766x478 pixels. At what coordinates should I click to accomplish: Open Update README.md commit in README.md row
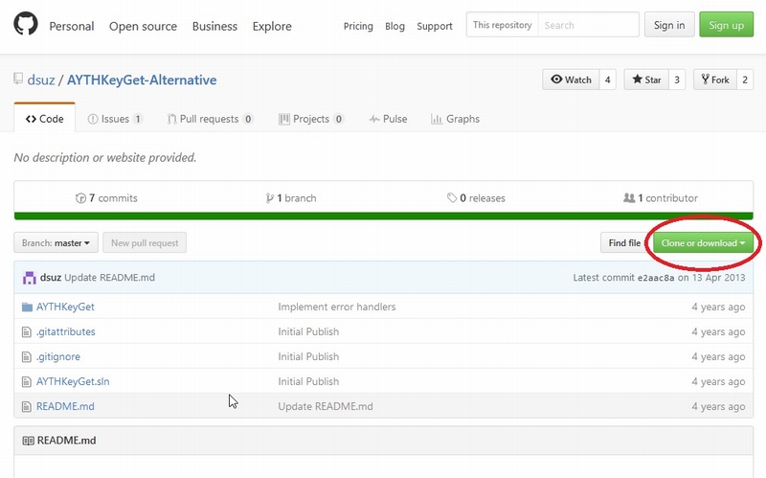pos(326,407)
